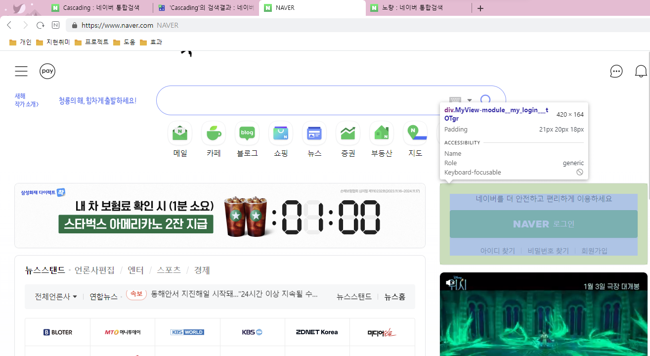Open the 지현취미 bookmark folder
This screenshot has width=650, height=356.
53,42
